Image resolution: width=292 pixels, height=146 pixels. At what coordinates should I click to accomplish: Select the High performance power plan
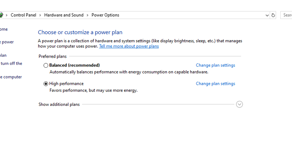[46, 84]
